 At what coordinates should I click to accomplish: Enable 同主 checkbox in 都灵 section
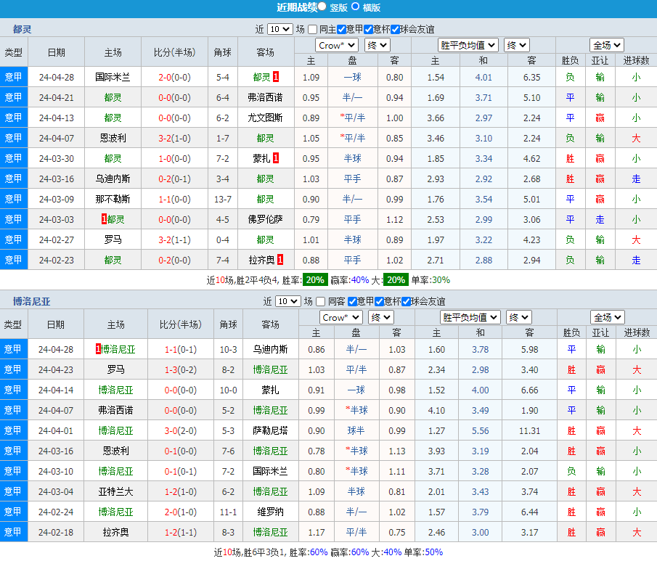(x=312, y=30)
